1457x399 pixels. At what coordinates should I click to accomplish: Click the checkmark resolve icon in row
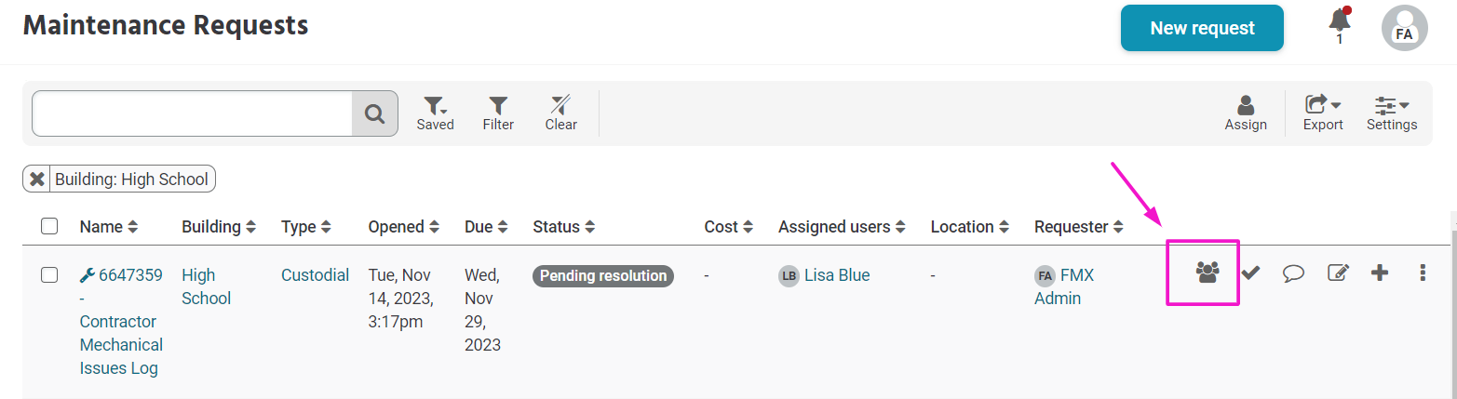coord(1250,273)
